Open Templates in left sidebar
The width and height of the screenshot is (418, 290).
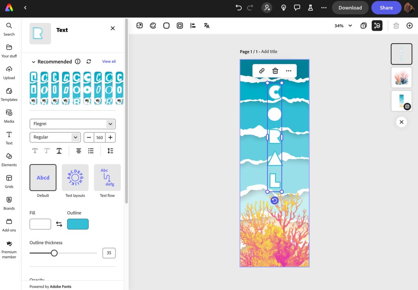tap(9, 94)
